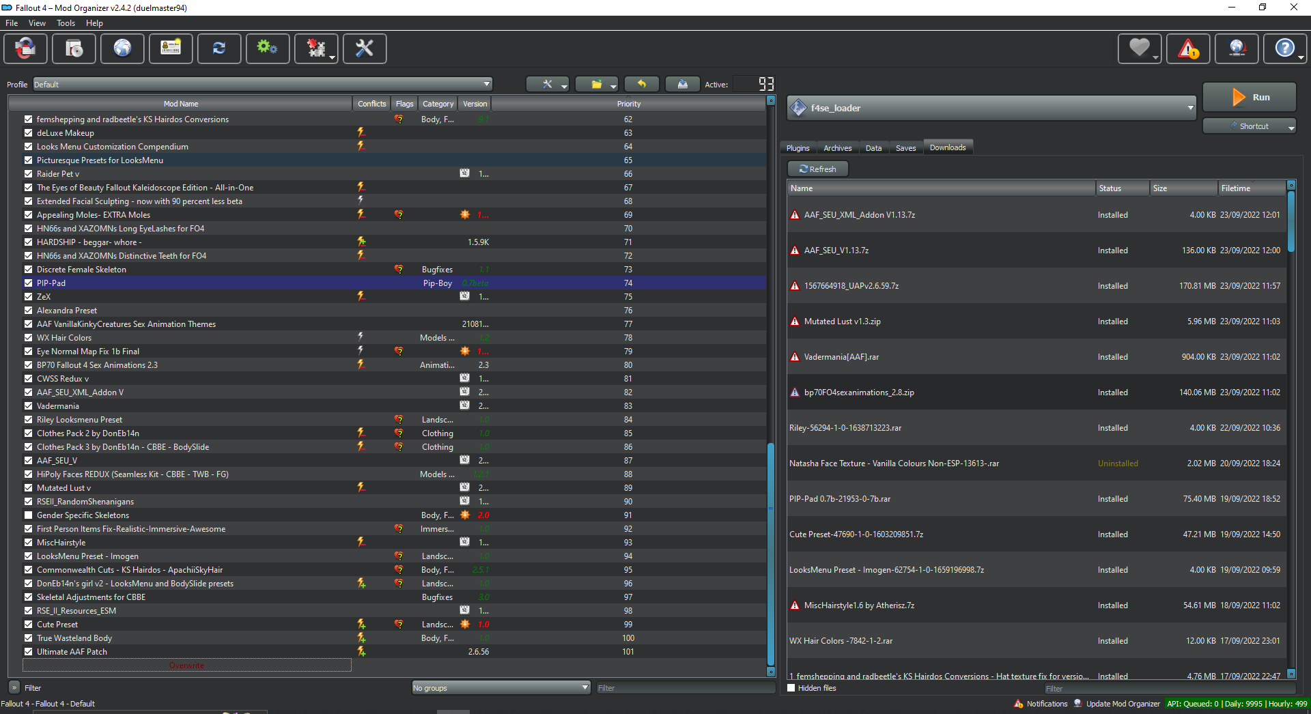Screen dimensions: 1311x714
Task: Open the No groups dropdown
Action: (501, 688)
